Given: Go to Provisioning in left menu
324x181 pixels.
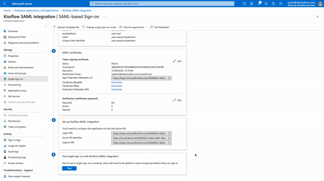Looking at the screenshot, I should pyautogui.click(x=14, y=85).
